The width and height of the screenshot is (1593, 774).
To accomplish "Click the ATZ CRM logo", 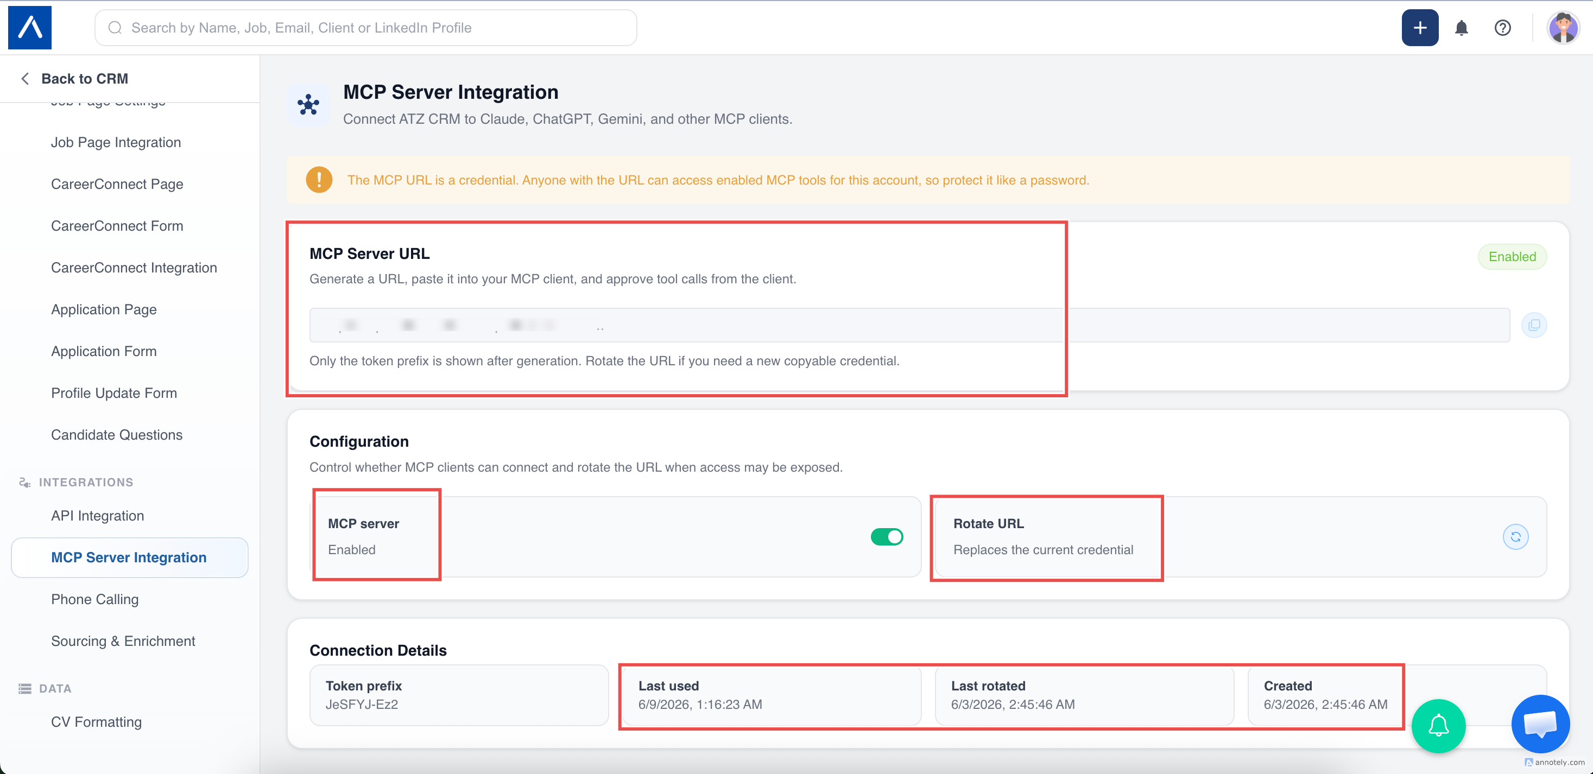I will [x=30, y=28].
